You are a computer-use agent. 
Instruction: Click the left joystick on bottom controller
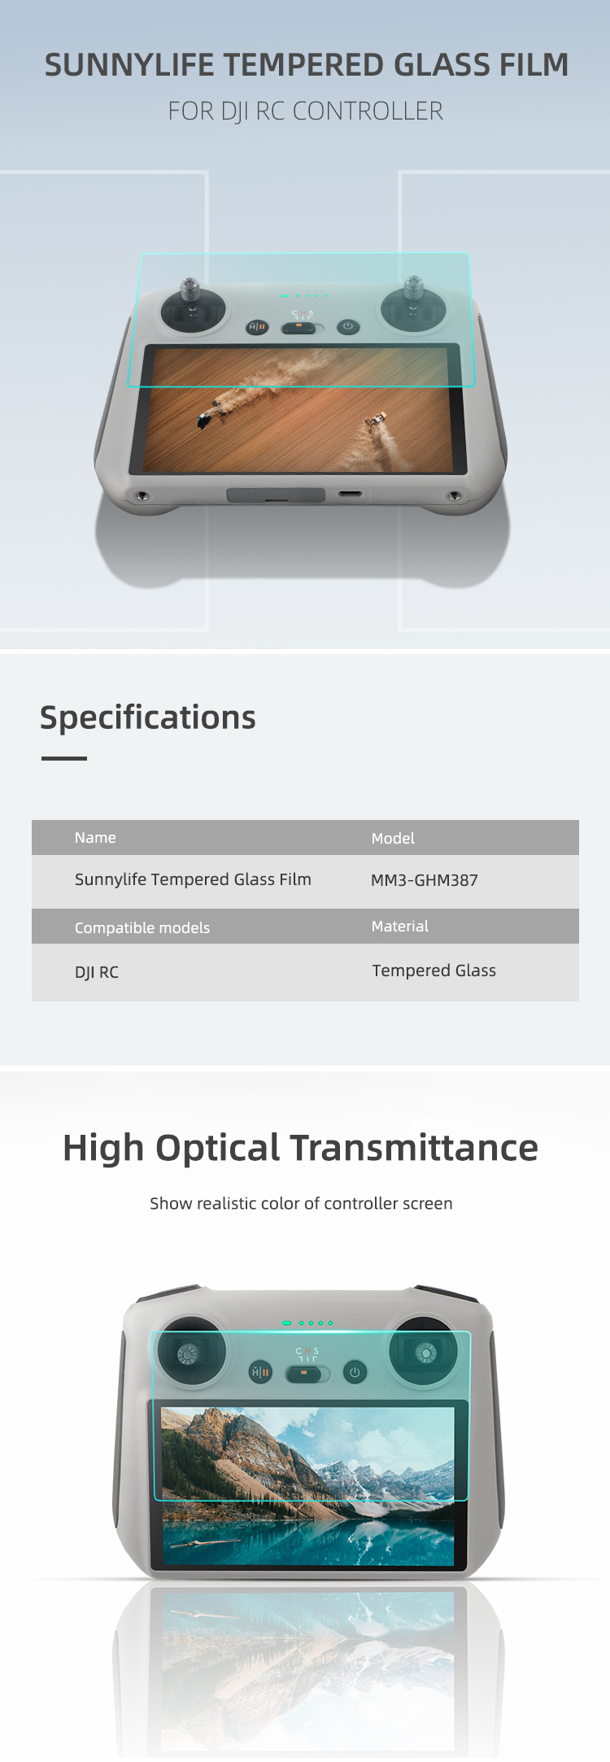click(189, 1354)
